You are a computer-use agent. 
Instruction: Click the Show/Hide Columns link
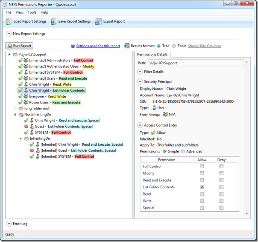point(205,46)
